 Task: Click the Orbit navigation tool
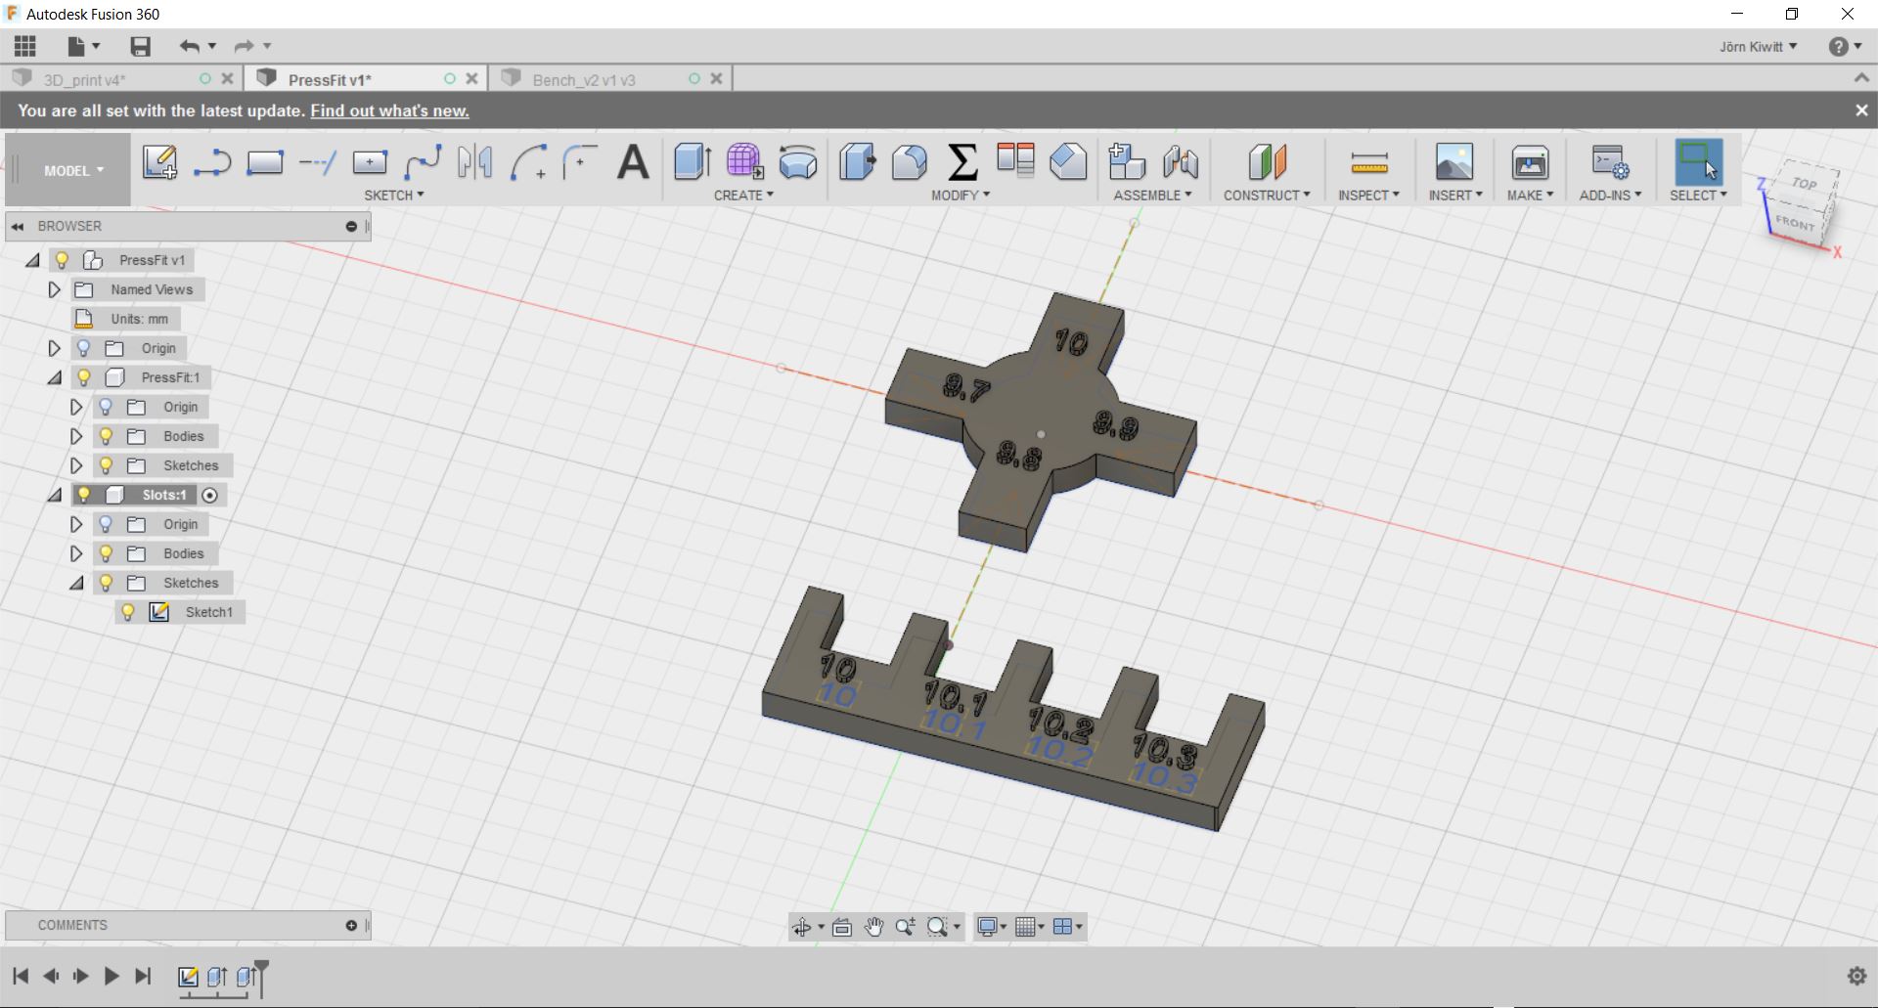[802, 927]
